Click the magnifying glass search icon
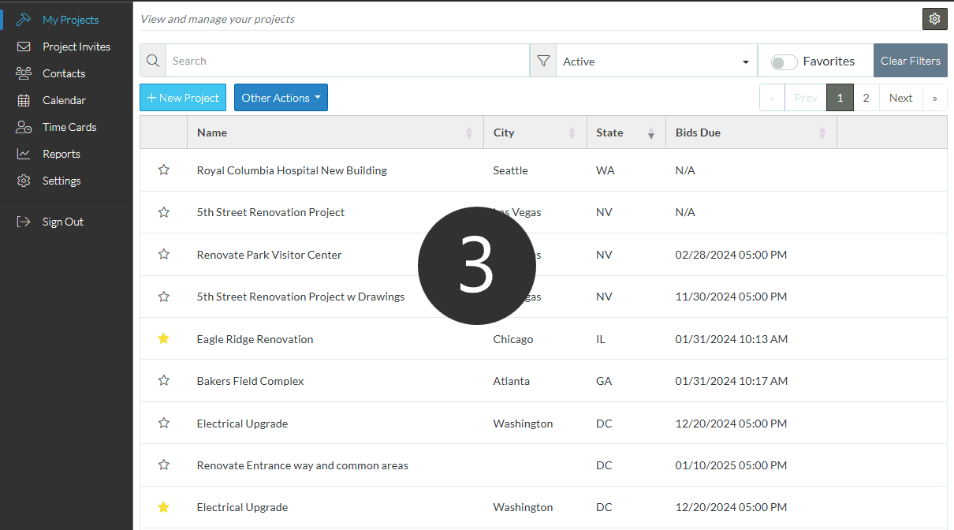Viewport: 954px width, 530px height. click(x=153, y=61)
